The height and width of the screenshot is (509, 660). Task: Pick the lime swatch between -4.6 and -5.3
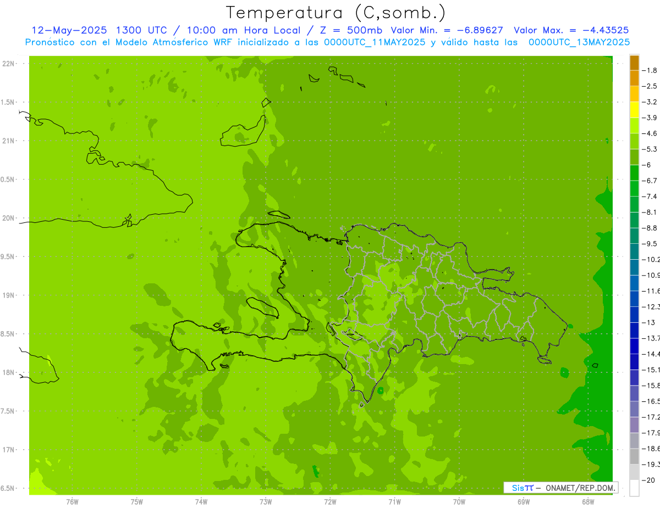(x=634, y=141)
